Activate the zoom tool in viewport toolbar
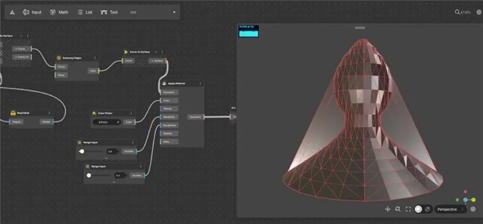The image size is (483, 224). click(x=398, y=210)
